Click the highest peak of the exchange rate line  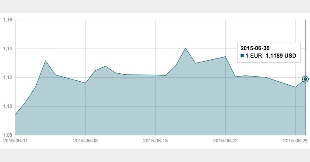pyautogui.click(x=186, y=48)
